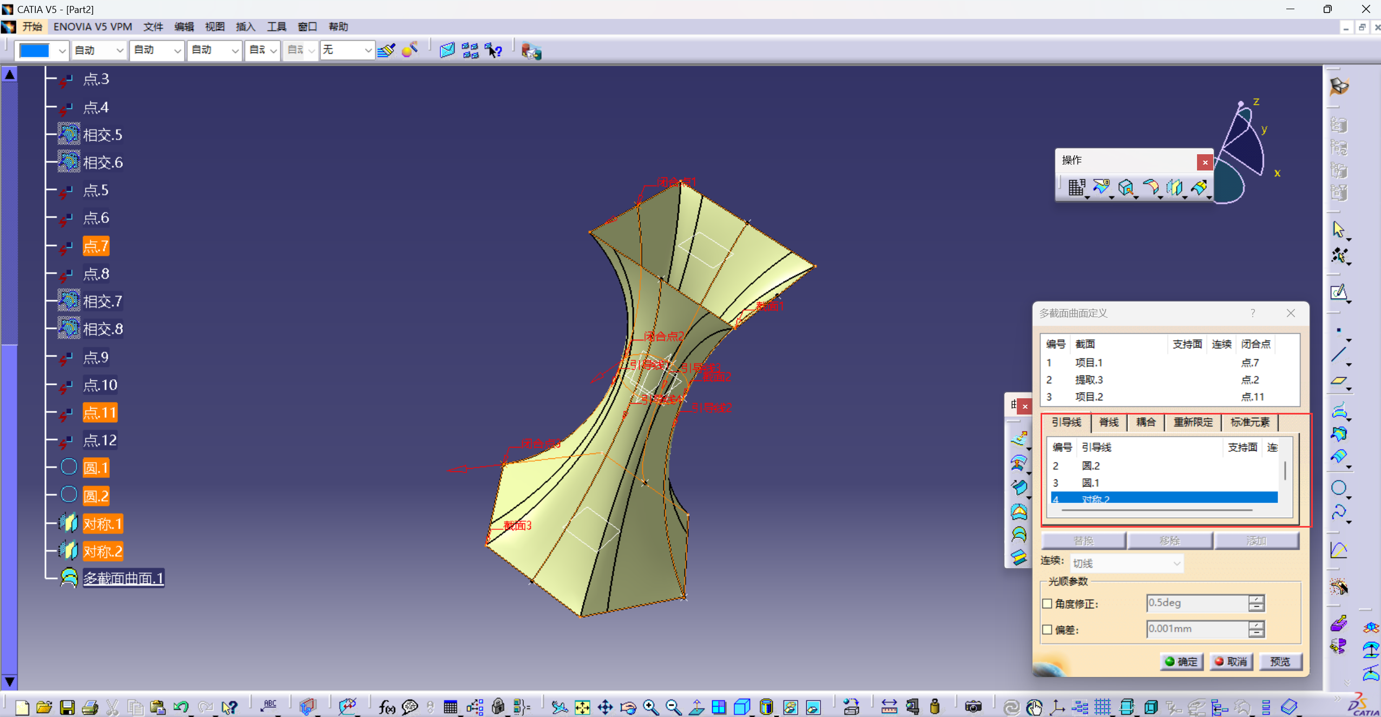Click the paint brush icon in top toolbar
Viewport: 1381px width, 717px height.
coord(386,50)
